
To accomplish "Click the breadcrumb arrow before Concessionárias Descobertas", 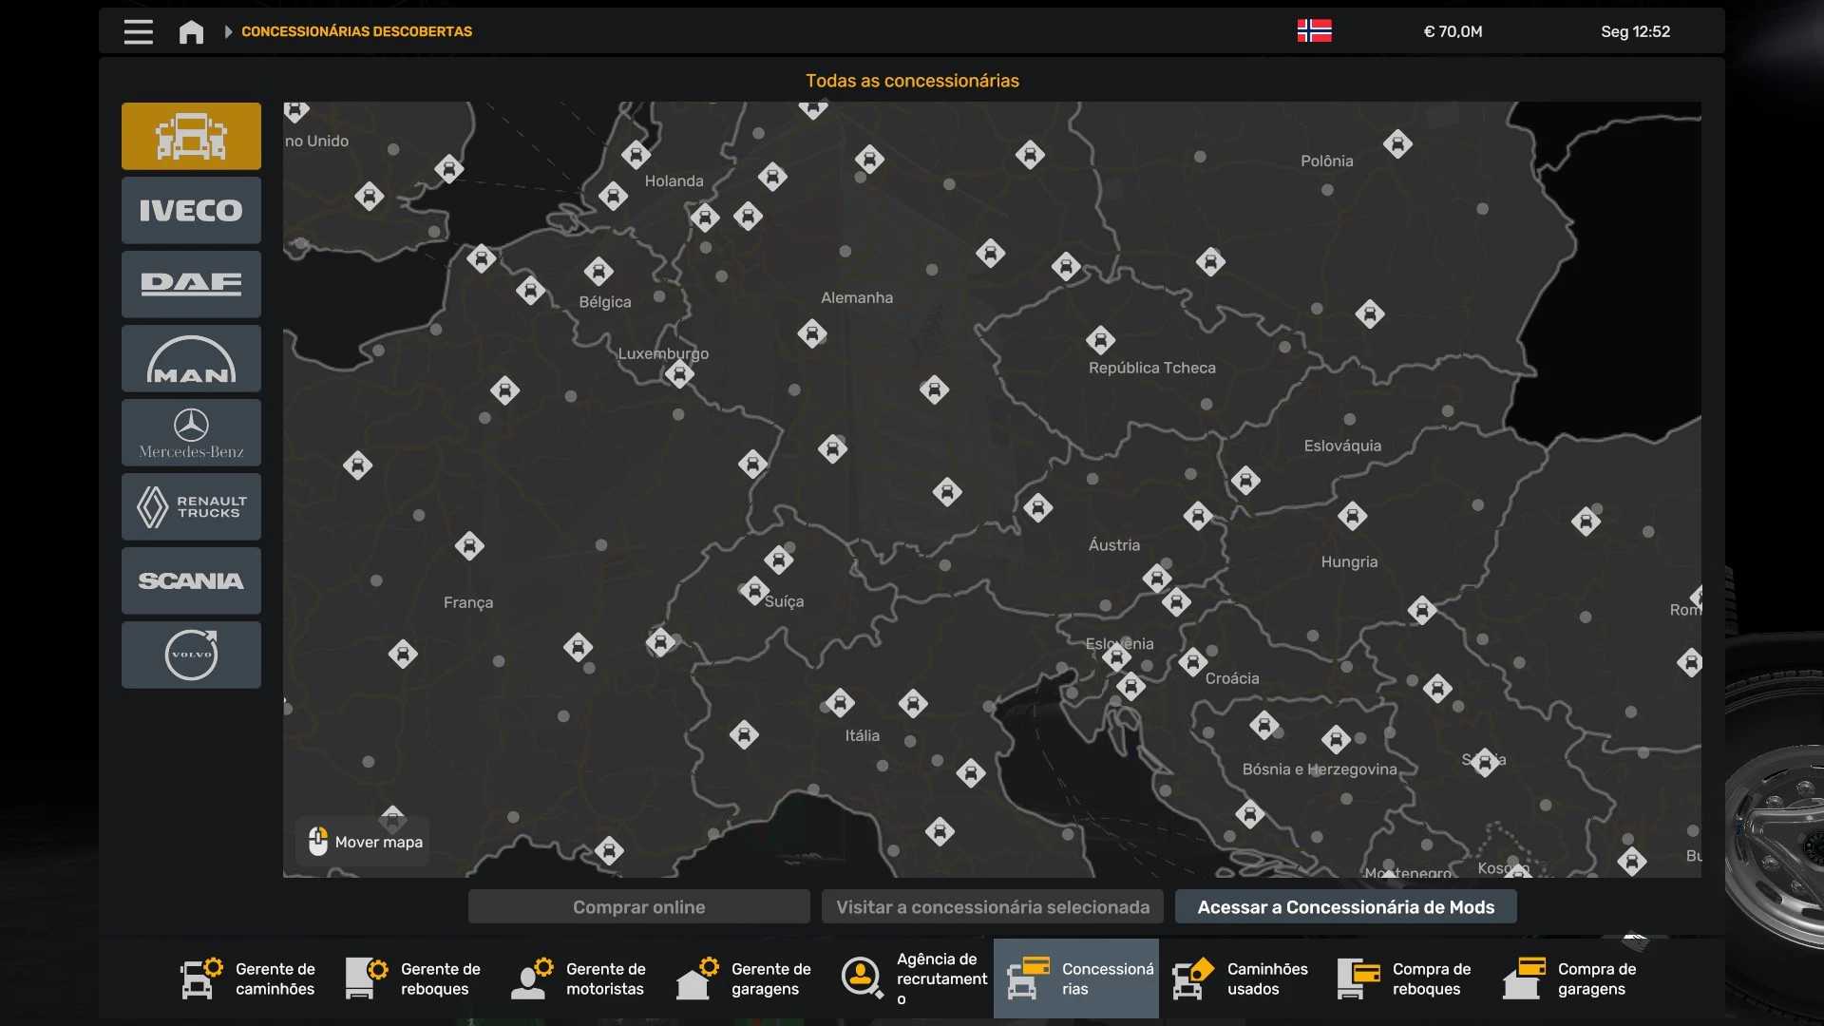I will click(x=228, y=31).
